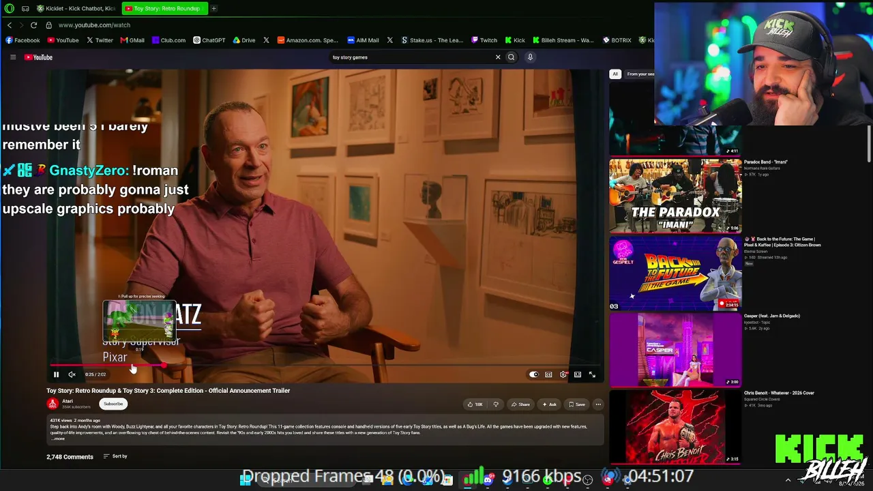Share the Toy Story trailer

(x=520, y=404)
